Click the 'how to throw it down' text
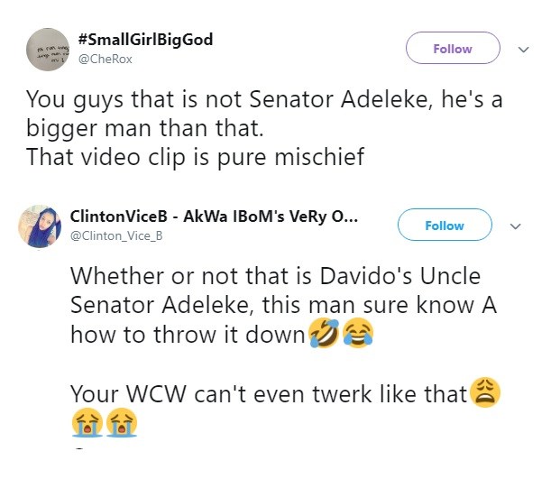The height and width of the screenshot is (479, 560). coord(188,335)
